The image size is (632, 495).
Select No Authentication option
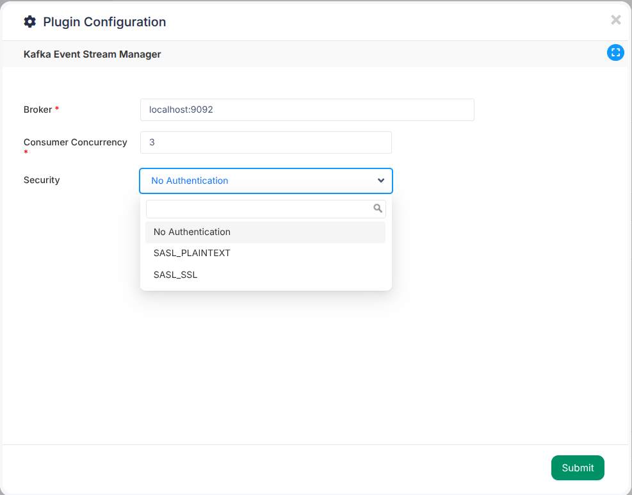(x=265, y=232)
